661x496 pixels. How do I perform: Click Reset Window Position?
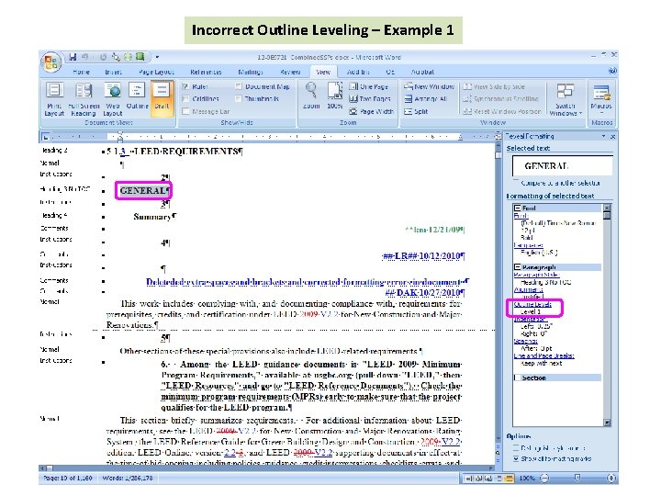pyautogui.click(x=502, y=111)
